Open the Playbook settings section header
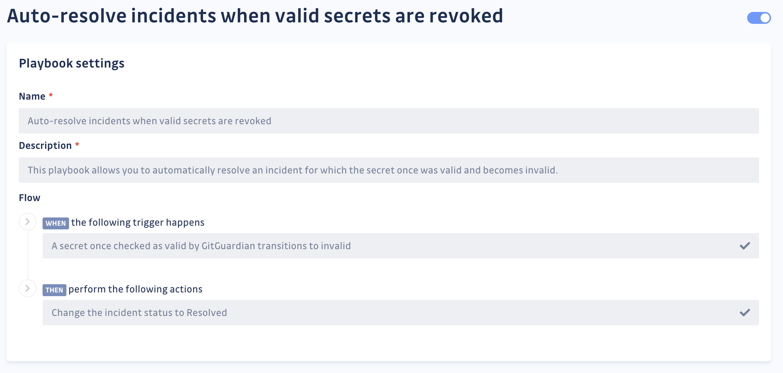 [x=72, y=63]
